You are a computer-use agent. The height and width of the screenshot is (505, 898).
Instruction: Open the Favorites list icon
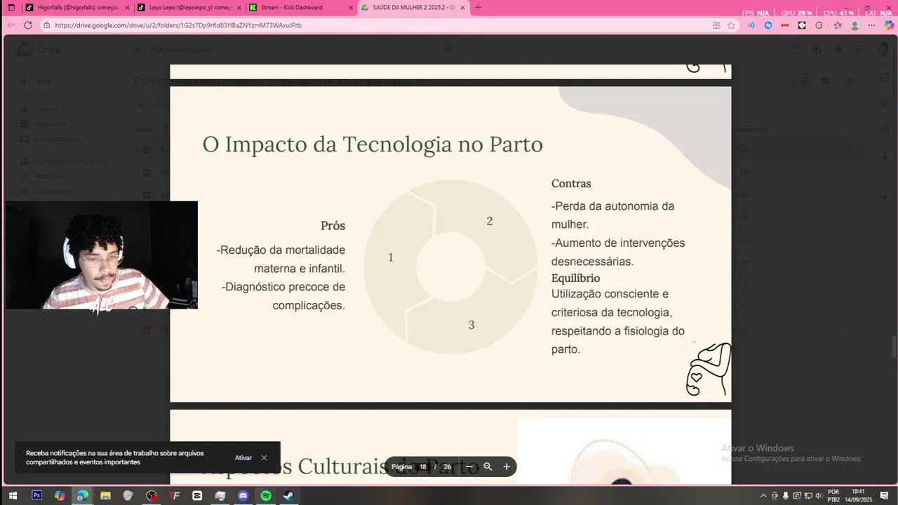tap(838, 25)
